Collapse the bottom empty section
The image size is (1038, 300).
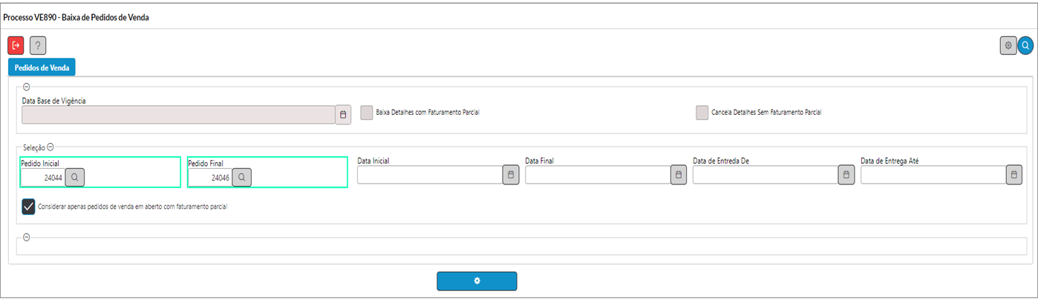click(27, 238)
